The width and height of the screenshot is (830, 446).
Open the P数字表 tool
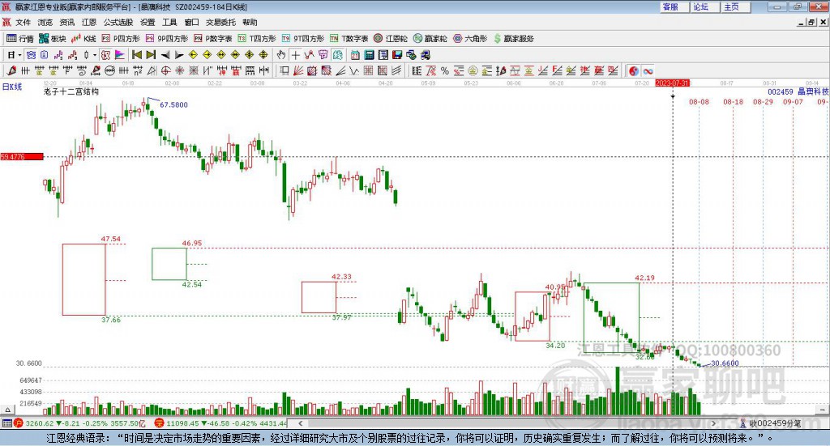pyautogui.click(x=213, y=39)
